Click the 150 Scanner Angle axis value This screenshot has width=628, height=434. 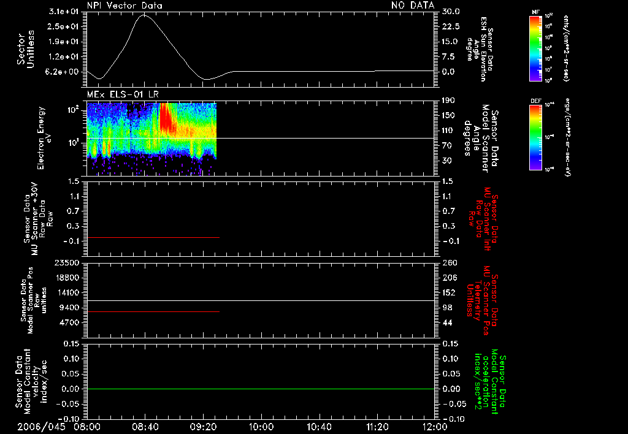click(x=449, y=116)
